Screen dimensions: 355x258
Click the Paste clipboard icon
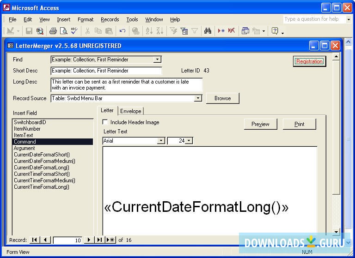109,31
